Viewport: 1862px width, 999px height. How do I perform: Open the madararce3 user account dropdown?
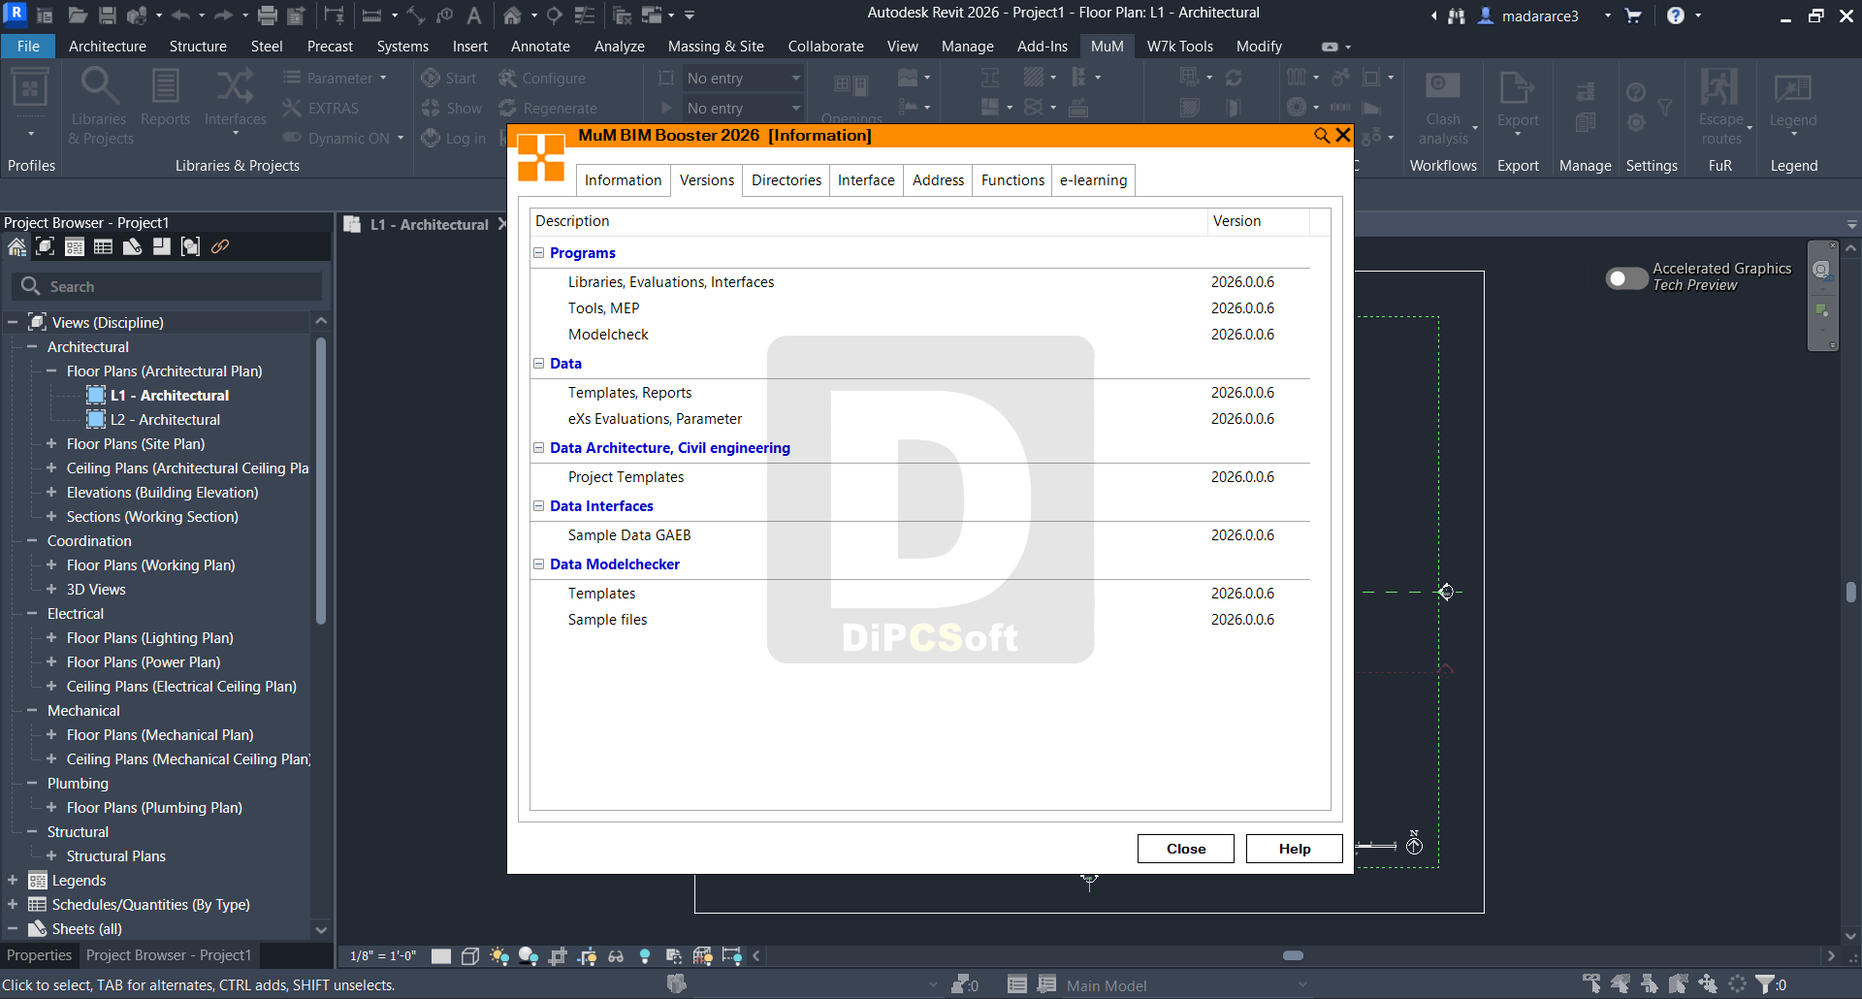[x=1607, y=16]
